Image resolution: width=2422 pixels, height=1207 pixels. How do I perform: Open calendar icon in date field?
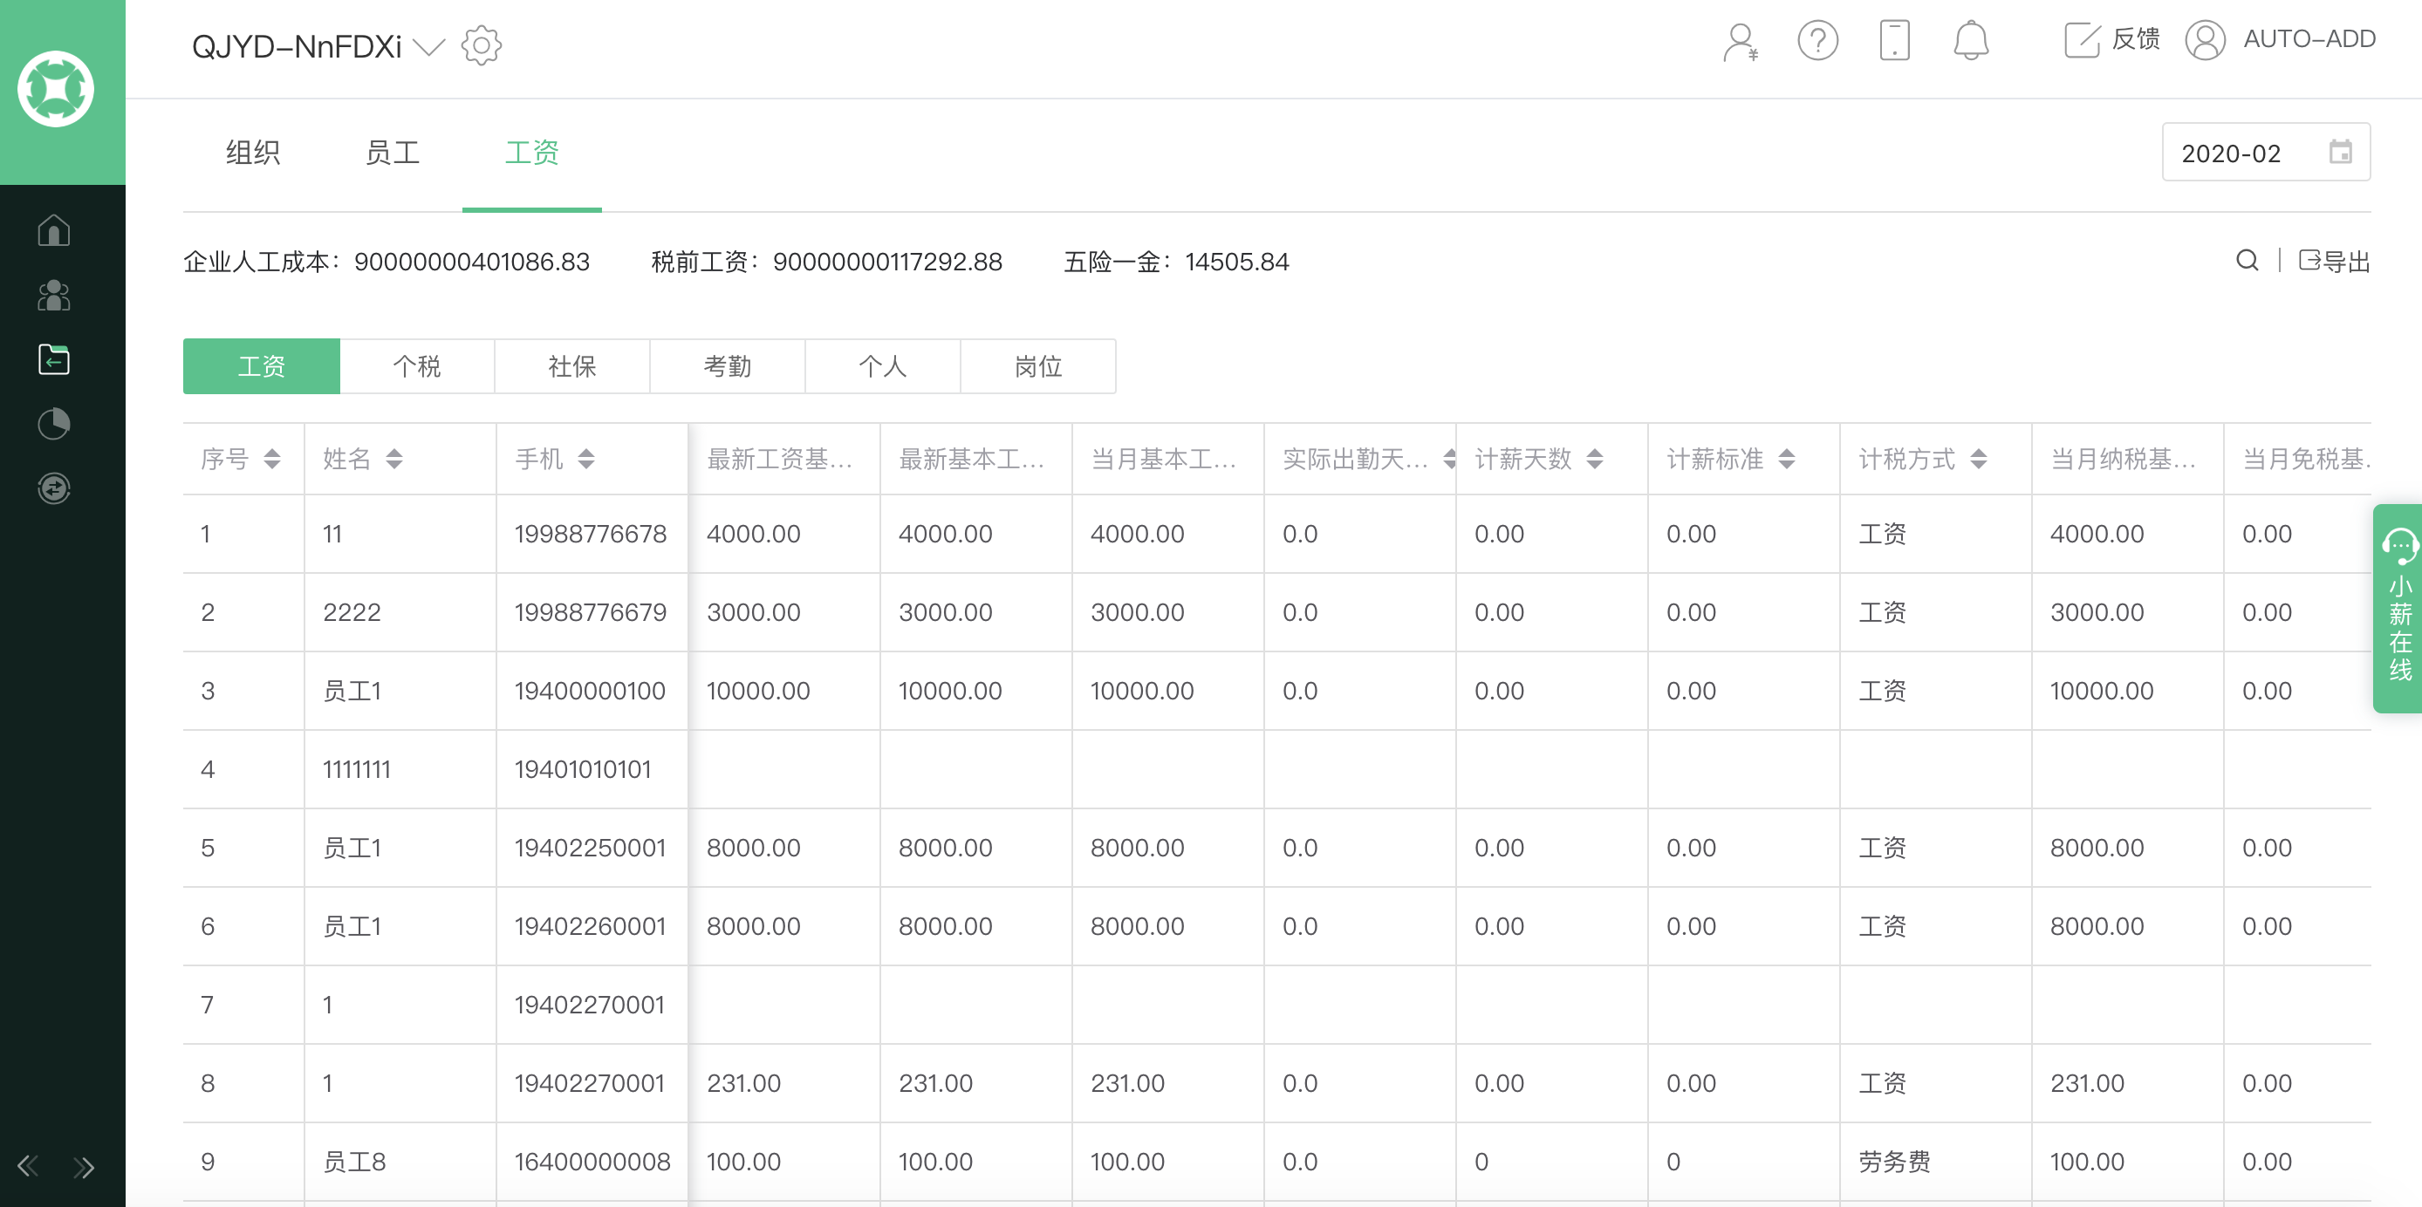coord(2340,153)
